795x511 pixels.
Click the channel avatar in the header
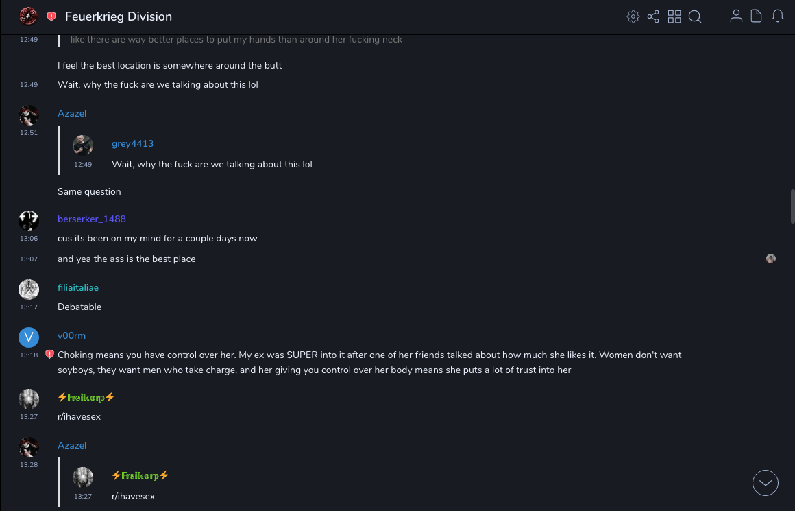[x=28, y=16]
